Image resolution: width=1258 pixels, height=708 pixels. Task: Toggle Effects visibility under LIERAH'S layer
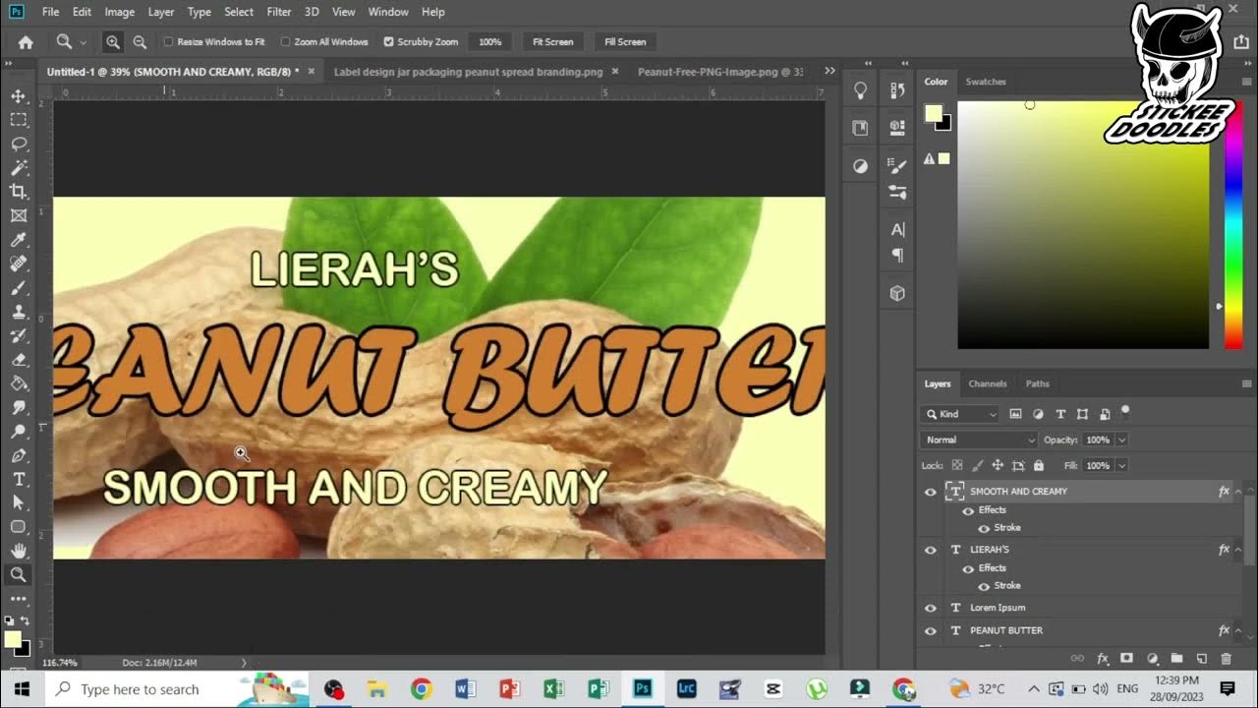coord(968,568)
